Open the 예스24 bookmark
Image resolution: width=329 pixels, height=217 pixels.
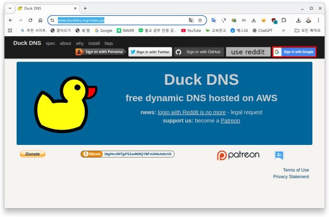tap(239, 31)
